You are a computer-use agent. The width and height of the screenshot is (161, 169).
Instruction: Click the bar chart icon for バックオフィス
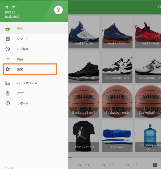[8, 83]
